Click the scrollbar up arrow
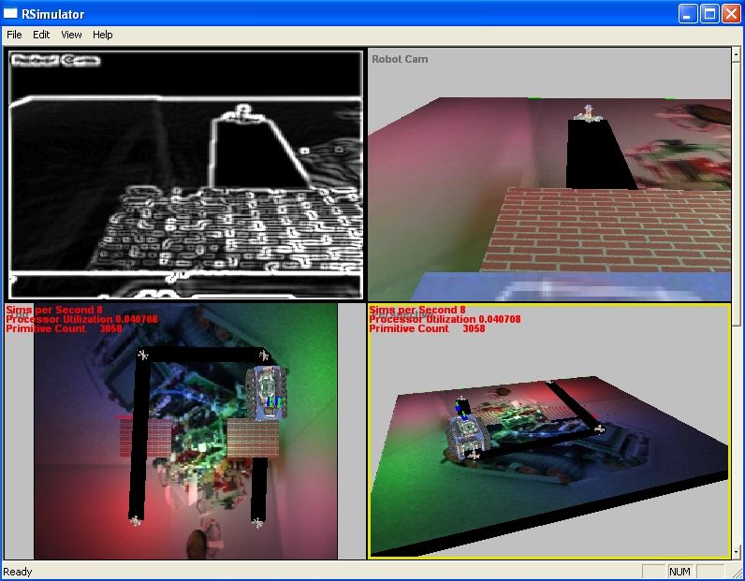Image resolution: width=745 pixels, height=581 pixels. click(737, 54)
